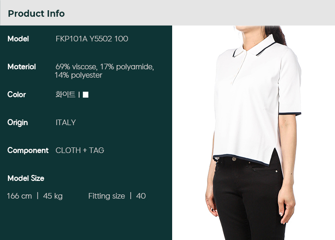Screen dimensions: 335x240
Task: Click the fitting size value 40
Action: click(x=141, y=196)
